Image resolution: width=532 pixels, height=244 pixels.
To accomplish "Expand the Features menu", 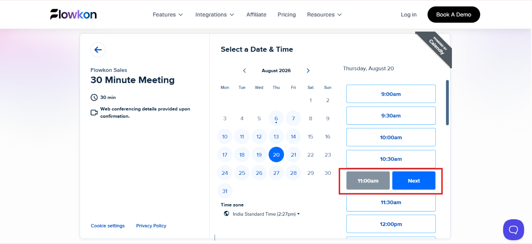I will 168,15.
